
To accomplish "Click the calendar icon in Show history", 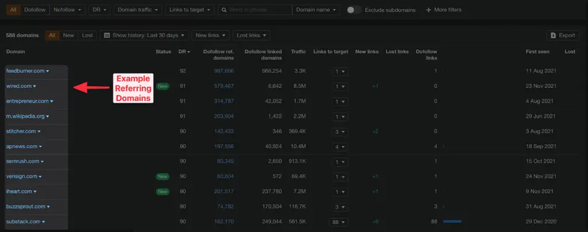I will coord(107,35).
